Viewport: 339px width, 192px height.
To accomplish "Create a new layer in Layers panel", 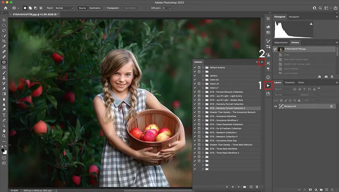I will point(327,190).
